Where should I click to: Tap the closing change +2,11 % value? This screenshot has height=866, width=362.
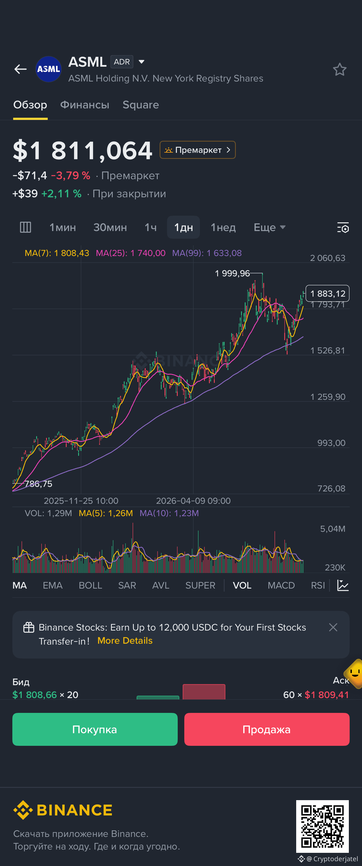click(61, 194)
